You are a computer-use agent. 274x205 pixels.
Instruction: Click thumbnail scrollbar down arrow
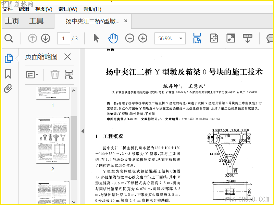pyautogui.click(x=74, y=202)
